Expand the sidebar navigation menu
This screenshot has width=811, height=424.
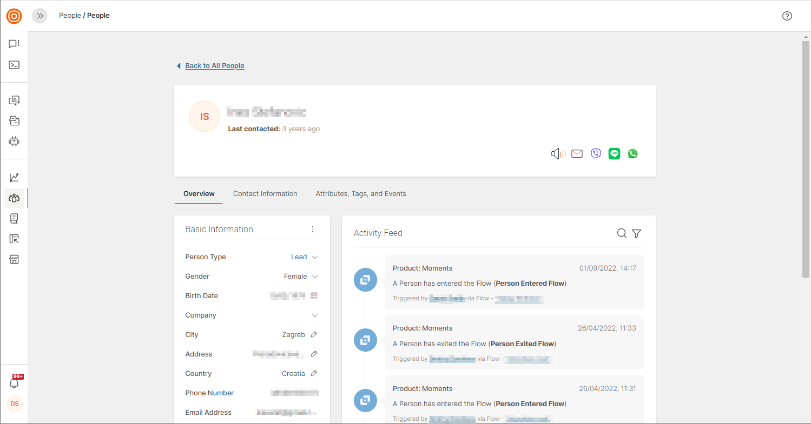(39, 16)
